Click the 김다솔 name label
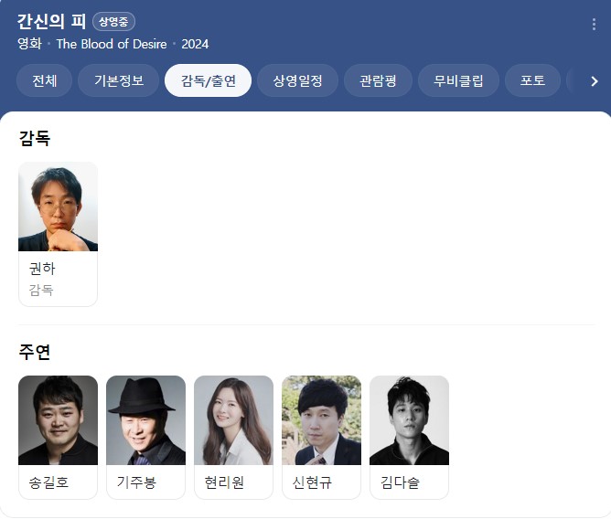This screenshot has height=519, width=611. tap(400, 482)
